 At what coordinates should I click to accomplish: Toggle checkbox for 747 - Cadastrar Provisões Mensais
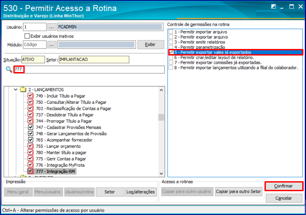tap(30, 127)
